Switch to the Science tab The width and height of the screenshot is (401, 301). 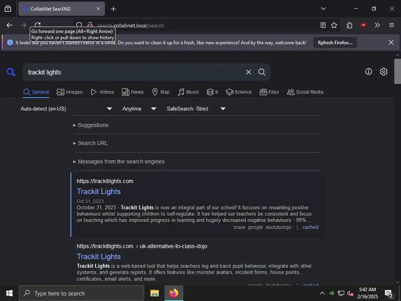(238, 92)
